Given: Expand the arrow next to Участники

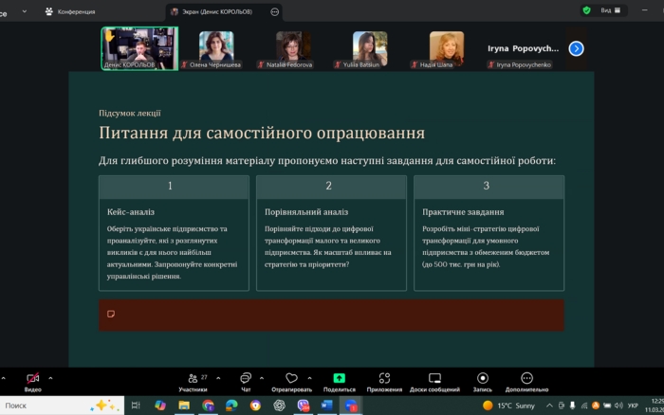Looking at the screenshot, I should tap(217, 377).
